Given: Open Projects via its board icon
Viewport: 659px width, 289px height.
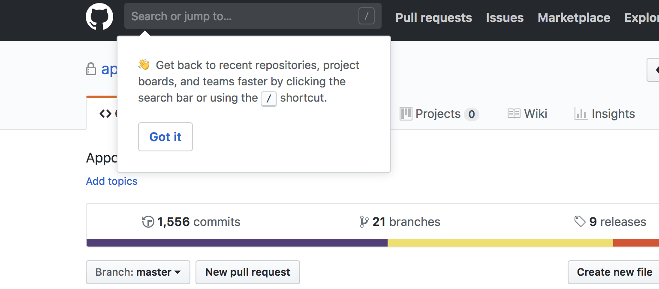Looking at the screenshot, I should pyautogui.click(x=406, y=114).
